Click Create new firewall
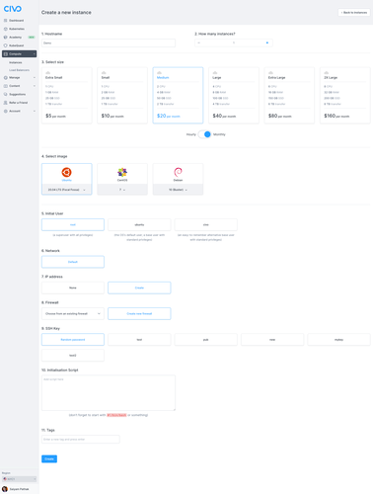 (x=139, y=313)
